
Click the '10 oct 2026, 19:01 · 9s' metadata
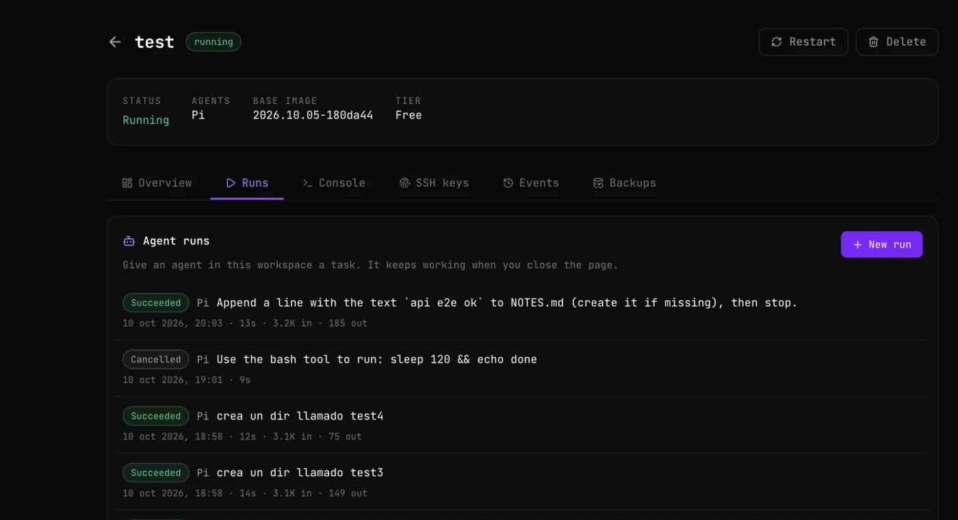click(186, 380)
